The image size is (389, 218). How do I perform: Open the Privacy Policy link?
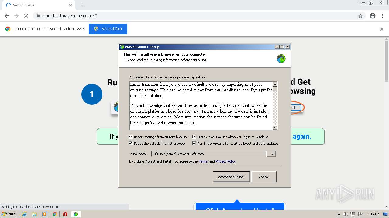click(225, 161)
